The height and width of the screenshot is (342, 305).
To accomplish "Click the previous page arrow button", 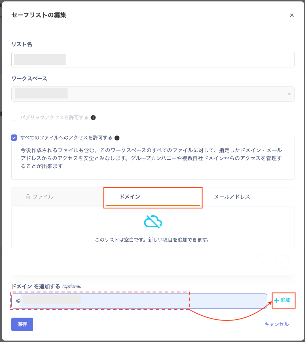I will point(262,262).
